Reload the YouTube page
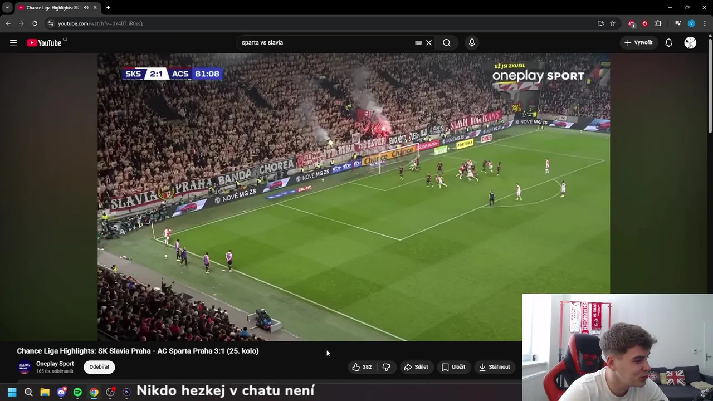This screenshot has height=401, width=713. pos(35,23)
